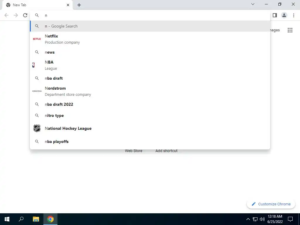300x225 pixels.
Task: Open the Web Store shortcut
Action: 134,151
